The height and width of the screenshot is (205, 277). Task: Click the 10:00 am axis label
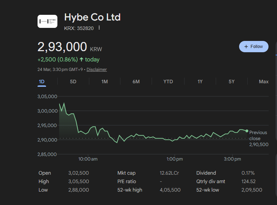click(88, 159)
